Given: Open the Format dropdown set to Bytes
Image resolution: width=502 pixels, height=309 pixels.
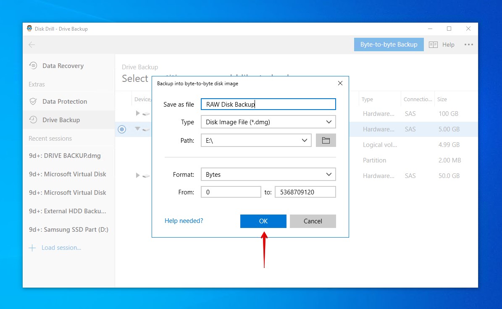Looking at the screenshot, I should [x=268, y=174].
